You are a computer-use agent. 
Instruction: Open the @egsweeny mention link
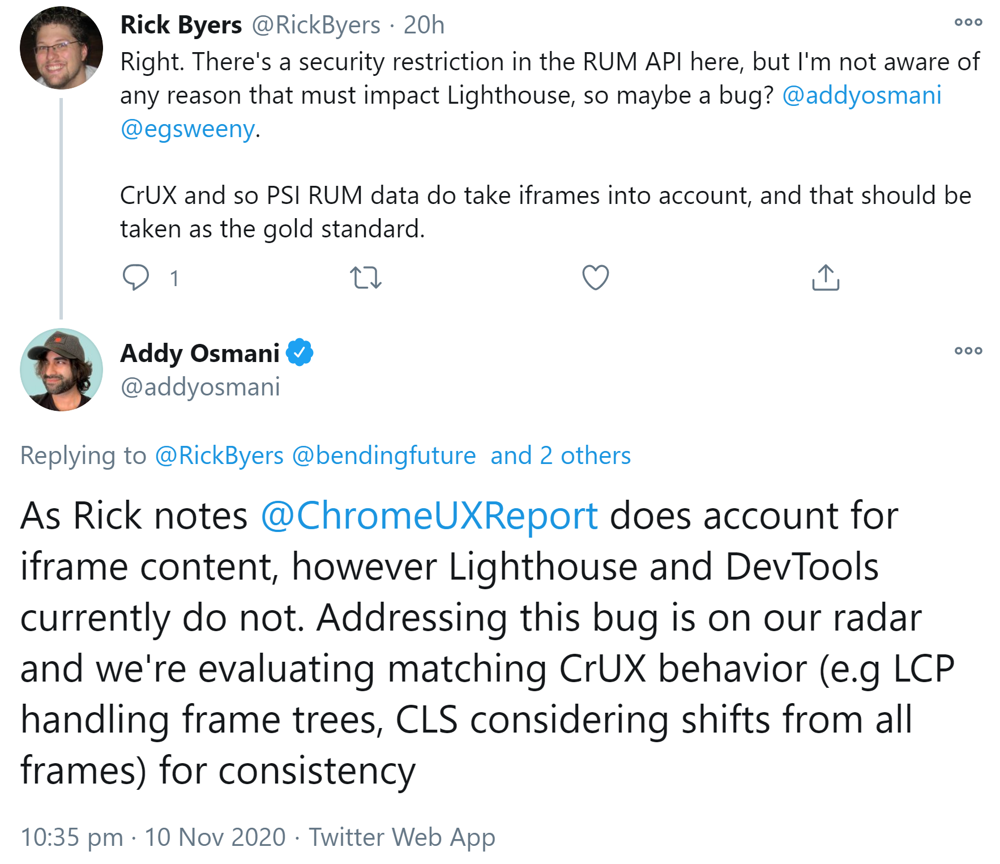[x=187, y=129]
